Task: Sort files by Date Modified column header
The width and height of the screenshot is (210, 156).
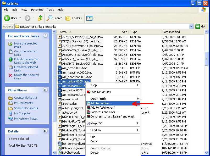Action: [171, 32]
